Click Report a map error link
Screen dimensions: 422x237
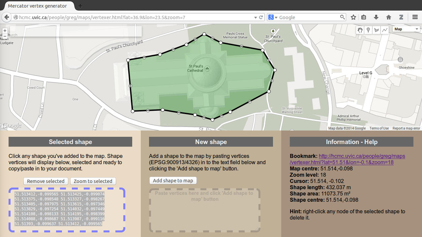click(x=406, y=128)
